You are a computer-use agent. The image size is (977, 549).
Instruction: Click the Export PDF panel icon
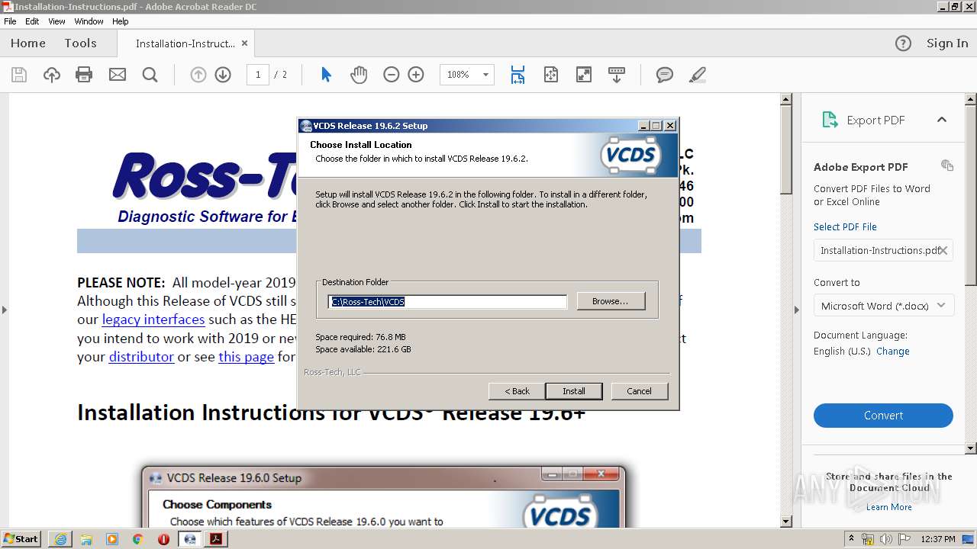click(x=830, y=120)
